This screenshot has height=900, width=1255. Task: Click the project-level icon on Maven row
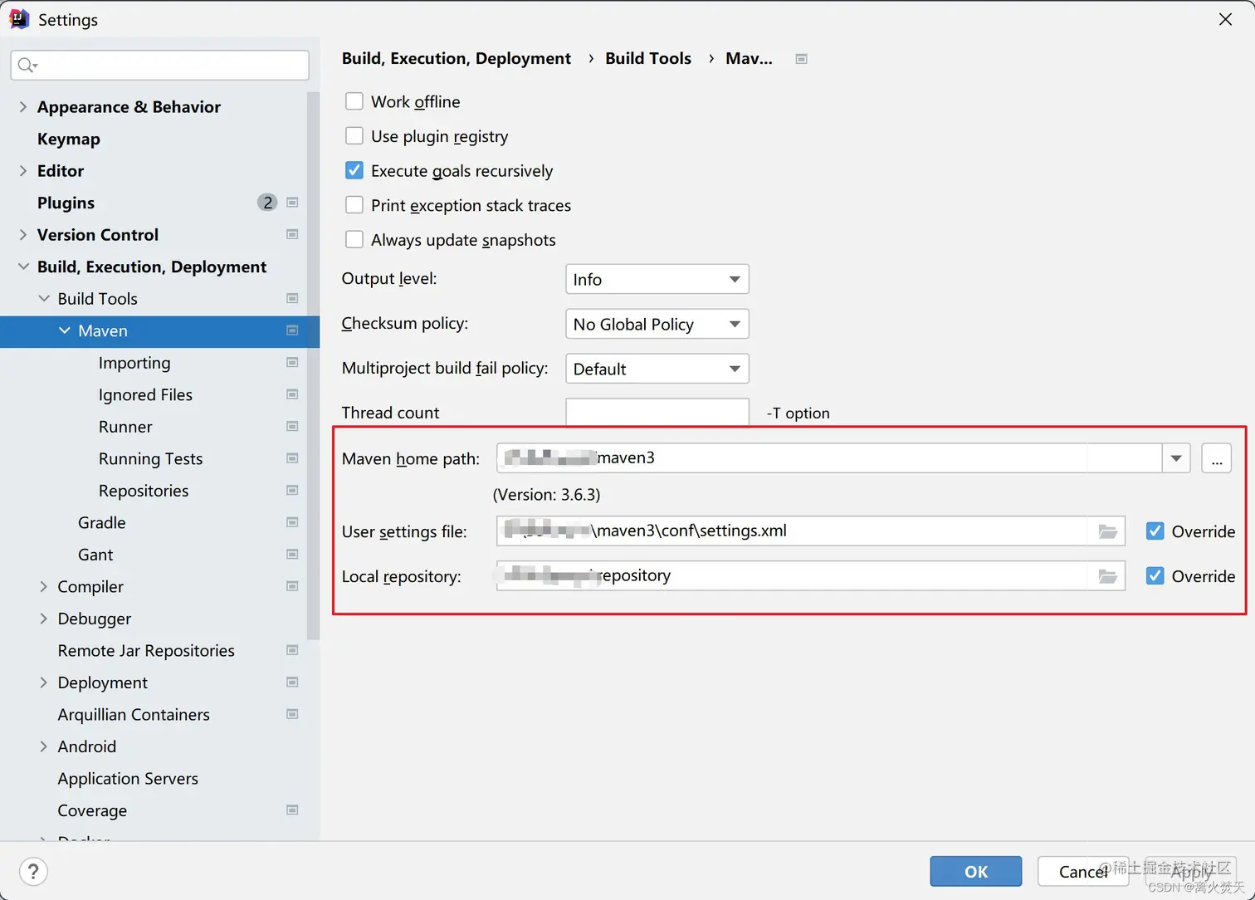click(292, 330)
